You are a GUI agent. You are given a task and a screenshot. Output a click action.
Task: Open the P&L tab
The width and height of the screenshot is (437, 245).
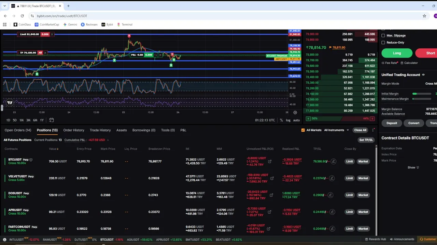coord(183,130)
